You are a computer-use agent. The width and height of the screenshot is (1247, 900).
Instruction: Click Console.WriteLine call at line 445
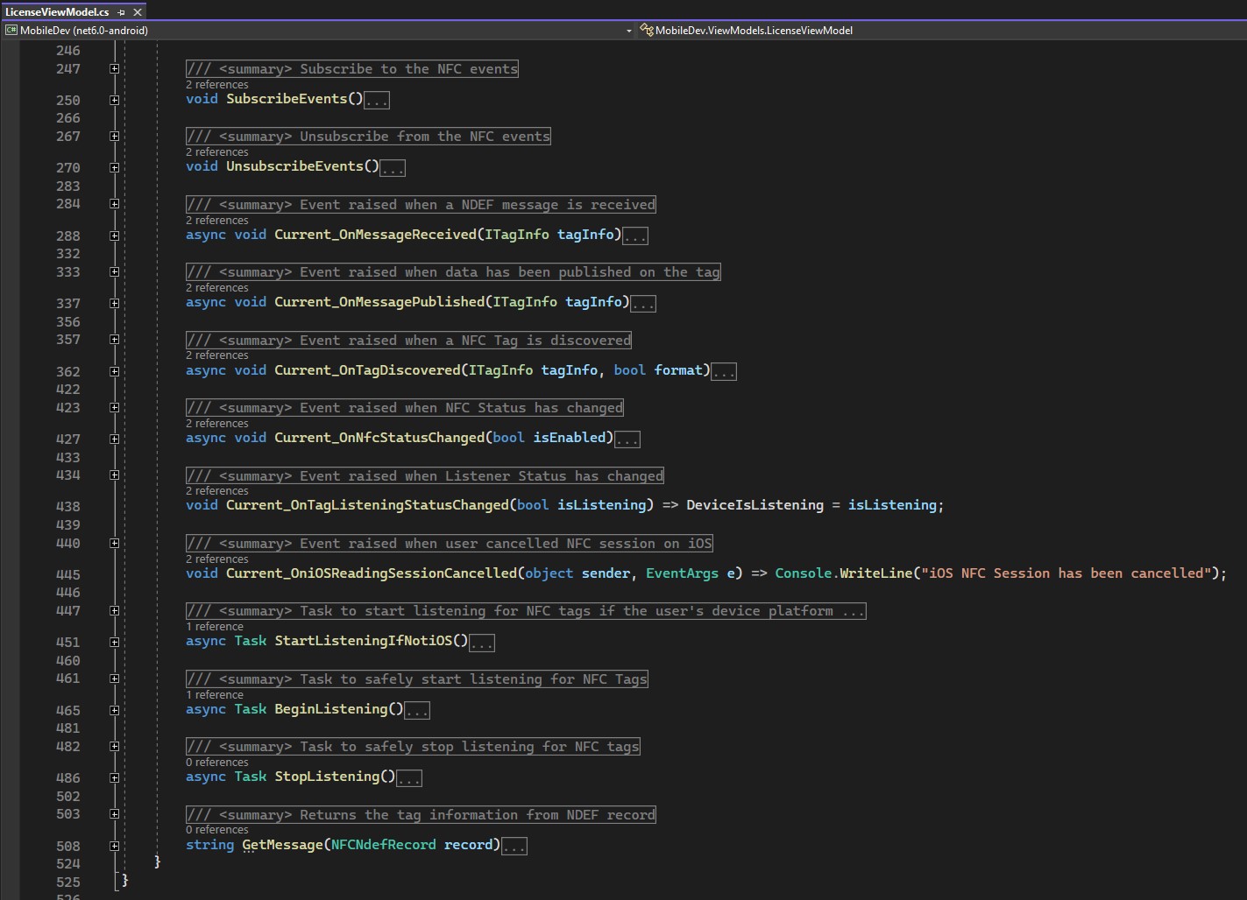(843, 573)
